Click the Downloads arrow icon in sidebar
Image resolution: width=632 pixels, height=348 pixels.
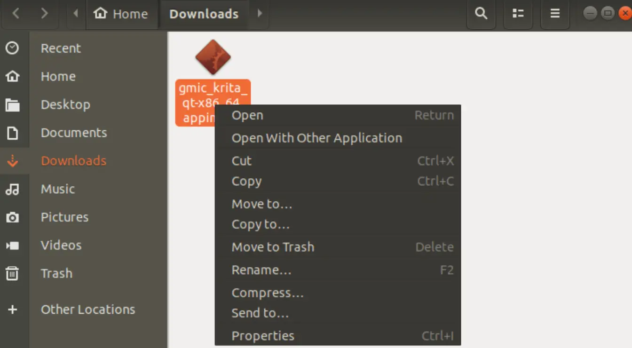click(12, 161)
